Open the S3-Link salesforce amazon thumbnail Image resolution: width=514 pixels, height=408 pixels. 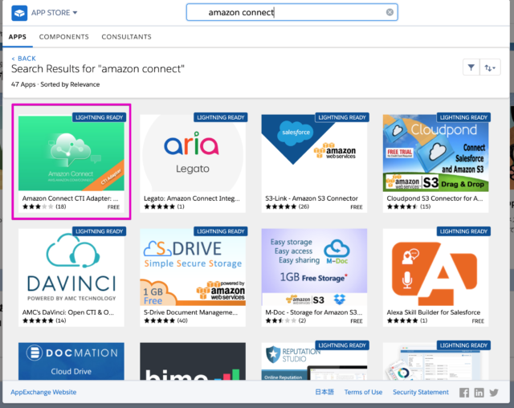[x=314, y=153]
